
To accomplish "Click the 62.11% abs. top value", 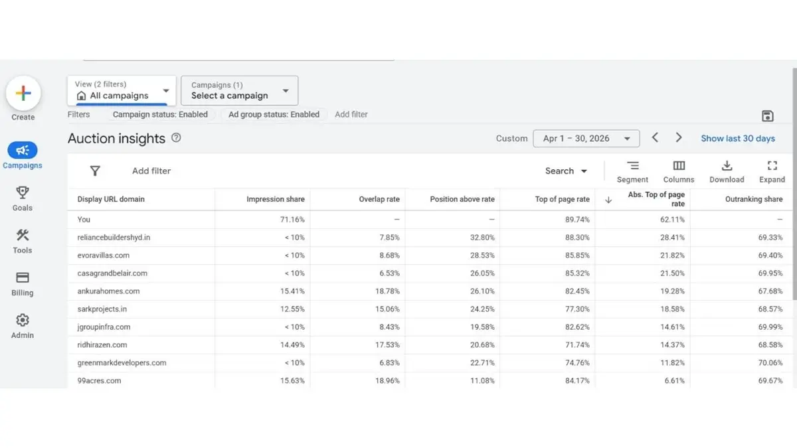I will pyautogui.click(x=673, y=219).
